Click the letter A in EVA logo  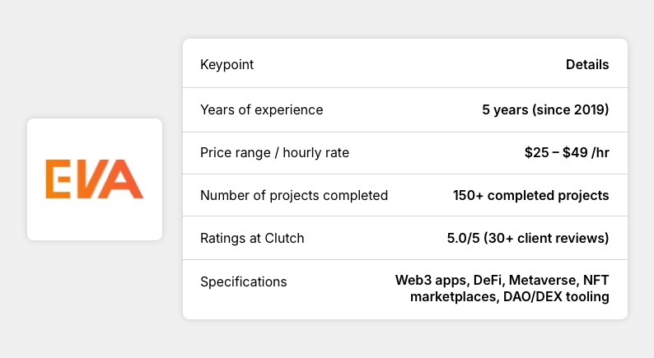point(124,180)
